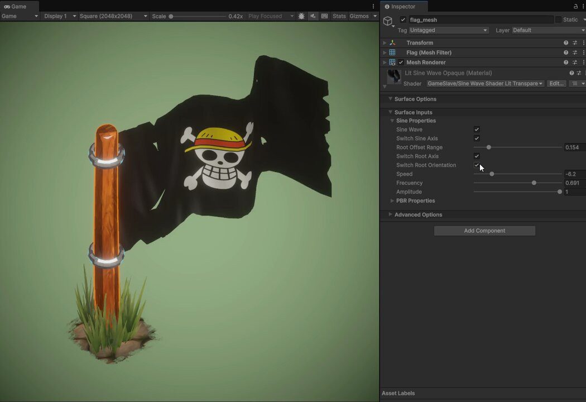Open the Inspector panel three-dot menu

583,6
